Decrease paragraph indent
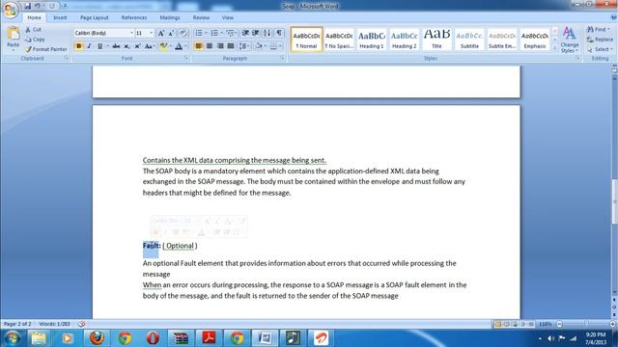 (245, 33)
